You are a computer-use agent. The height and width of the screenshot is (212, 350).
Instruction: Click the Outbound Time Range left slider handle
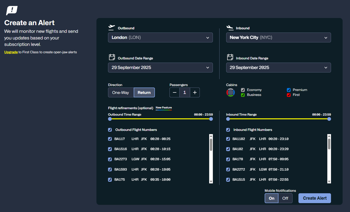point(110,119)
